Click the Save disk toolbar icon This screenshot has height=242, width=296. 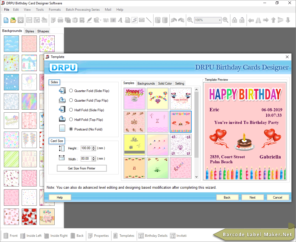point(29,20)
